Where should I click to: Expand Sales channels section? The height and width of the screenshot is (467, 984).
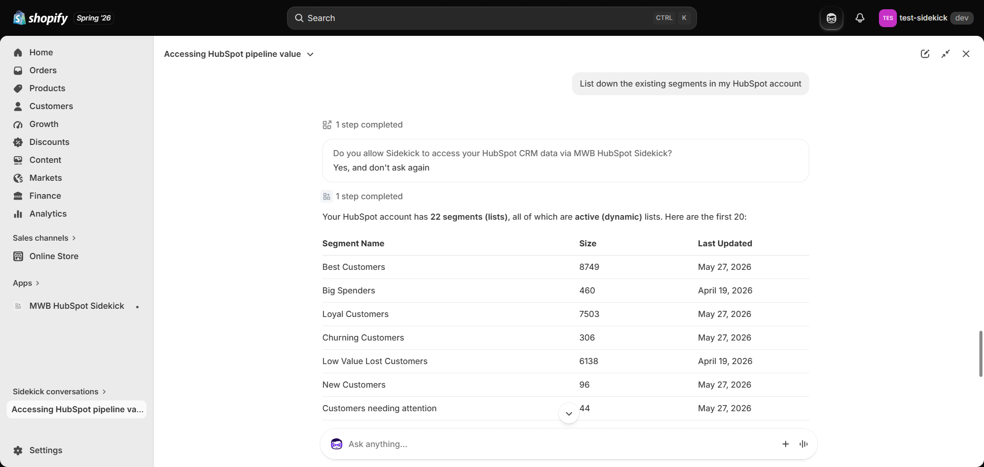tap(44, 238)
